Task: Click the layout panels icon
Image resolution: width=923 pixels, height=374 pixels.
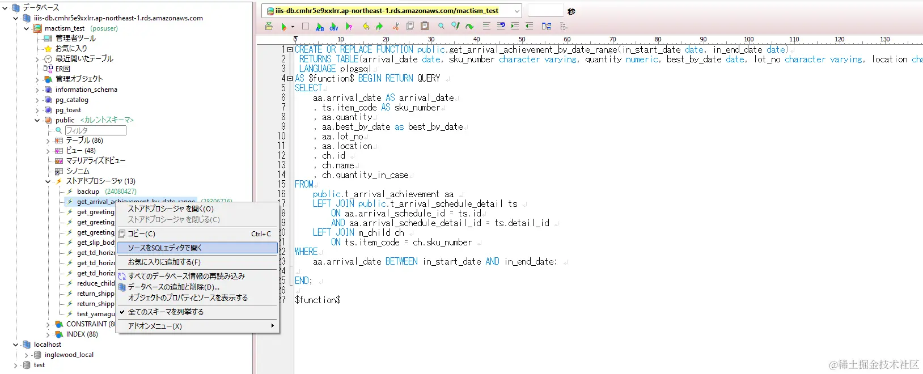Action: coord(547,26)
